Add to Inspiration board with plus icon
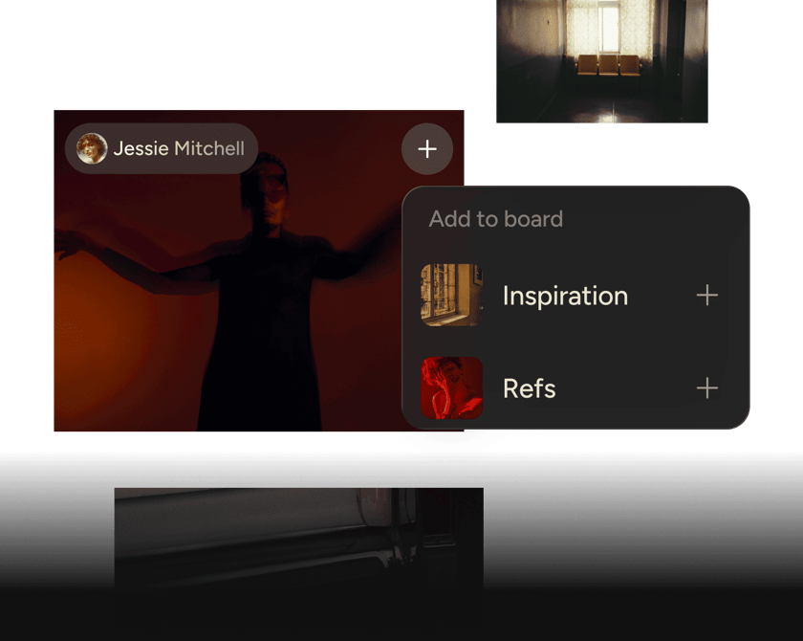Screen dimensions: 803x641 click(706, 295)
